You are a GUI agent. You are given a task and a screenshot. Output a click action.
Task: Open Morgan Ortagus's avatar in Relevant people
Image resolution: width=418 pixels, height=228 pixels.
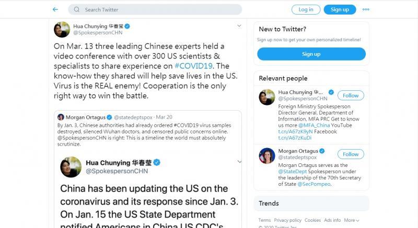click(x=267, y=155)
